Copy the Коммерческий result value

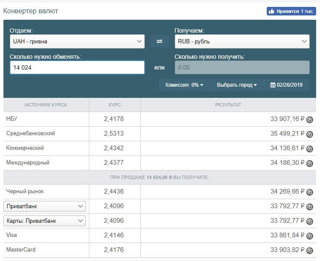(310, 149)
